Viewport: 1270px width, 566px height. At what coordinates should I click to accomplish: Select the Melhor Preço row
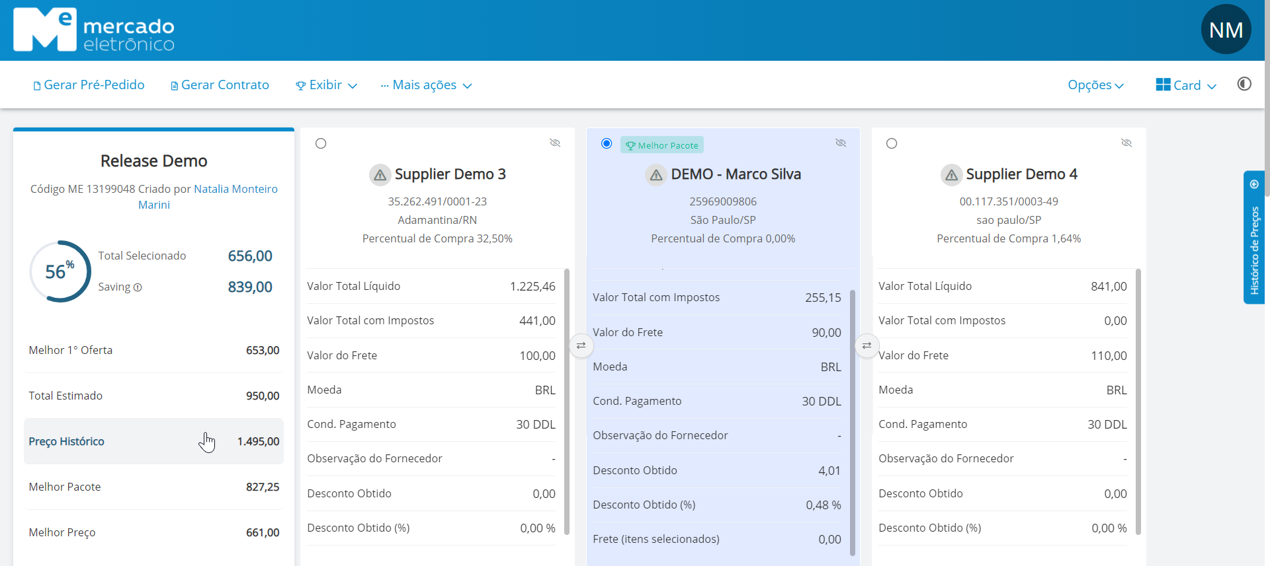point(153,532)
